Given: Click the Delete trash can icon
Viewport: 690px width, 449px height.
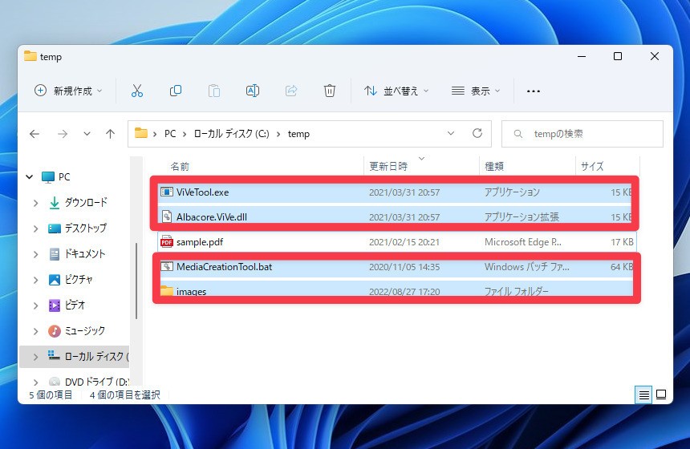Looking at the screenshot, I should click(x=330, y=91).
